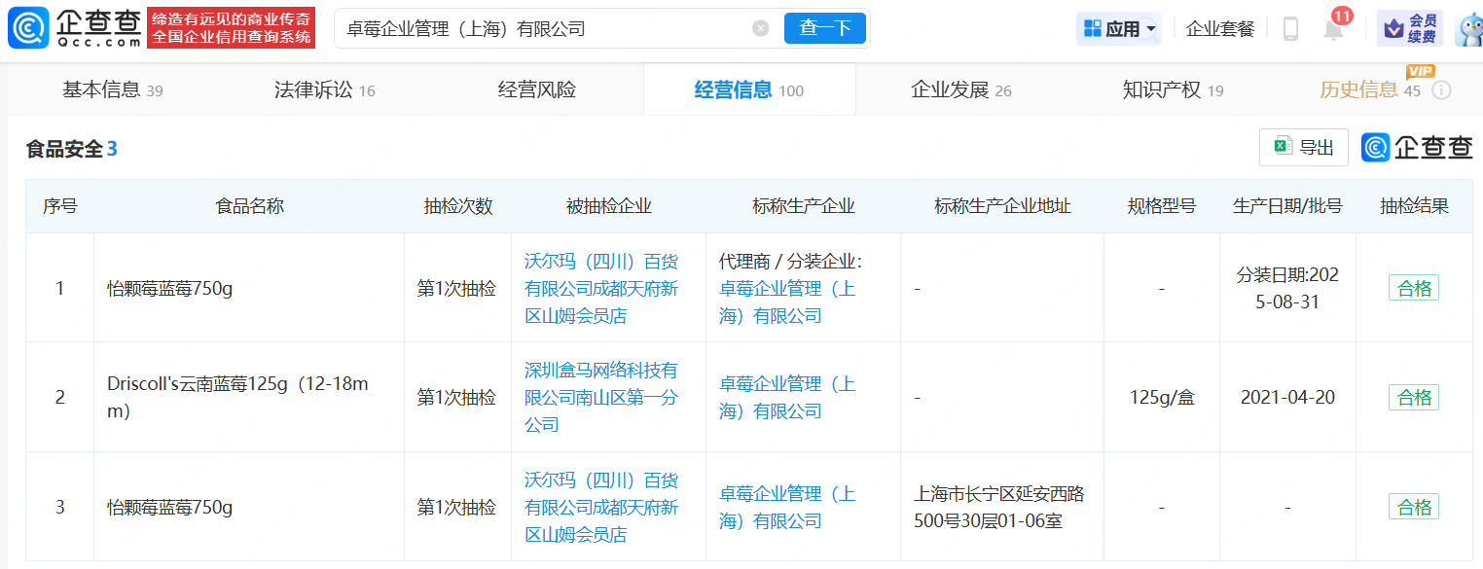
Task: Click the 2021-04-20 date cell
Action: [1287, 397]
